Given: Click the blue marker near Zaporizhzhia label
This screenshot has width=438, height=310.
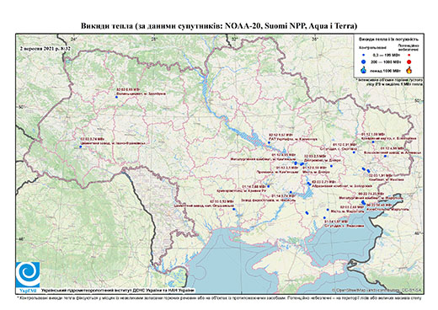Looking at the screenshot, I should tap(309, 184).
